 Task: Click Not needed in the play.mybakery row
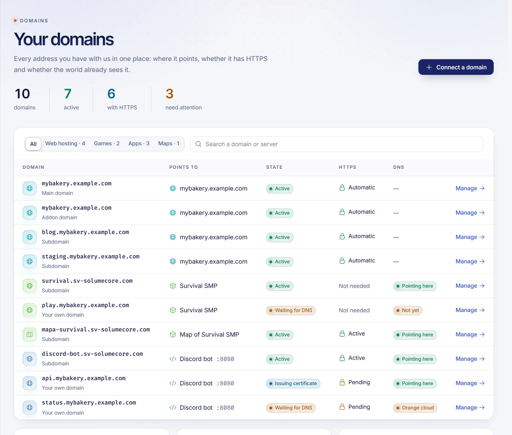click(354, 310)
